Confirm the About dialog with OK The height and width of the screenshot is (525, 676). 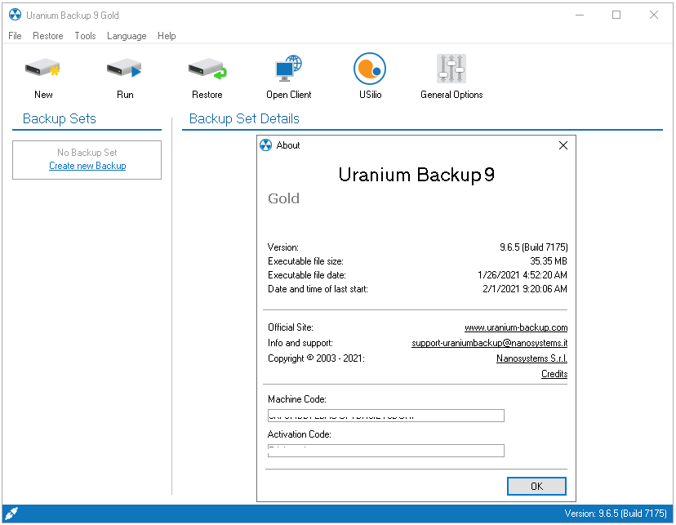coord(536,486)
